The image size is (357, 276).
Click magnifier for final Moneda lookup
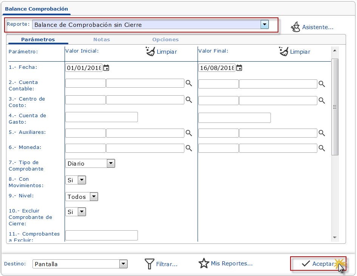pos(321,148)
